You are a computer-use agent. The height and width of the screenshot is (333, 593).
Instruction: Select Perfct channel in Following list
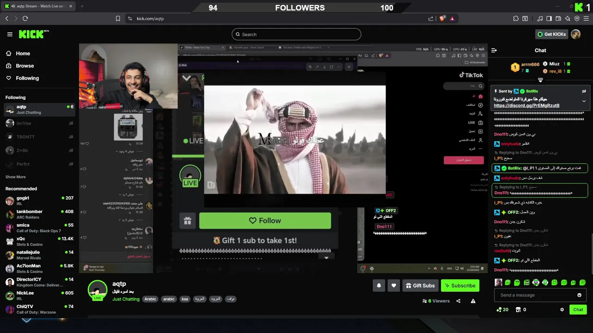(x=39, y=164)
